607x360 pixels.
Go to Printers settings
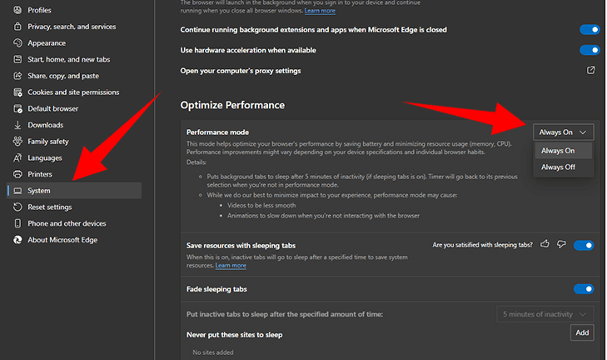click(74, 174)
